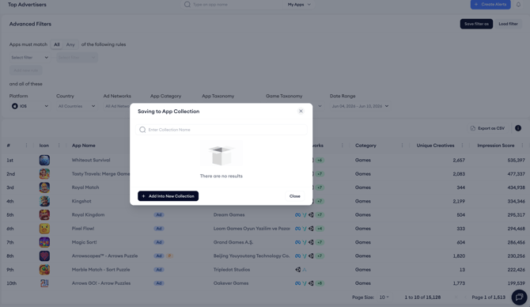This screenshot has height=307, width=530.
Task: Click the +8 networks badge in Arrows GO! row
Action: pos(320,283)
